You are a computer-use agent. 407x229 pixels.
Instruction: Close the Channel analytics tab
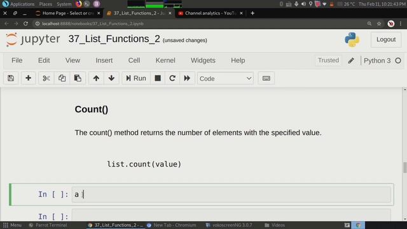pos(241,13)
